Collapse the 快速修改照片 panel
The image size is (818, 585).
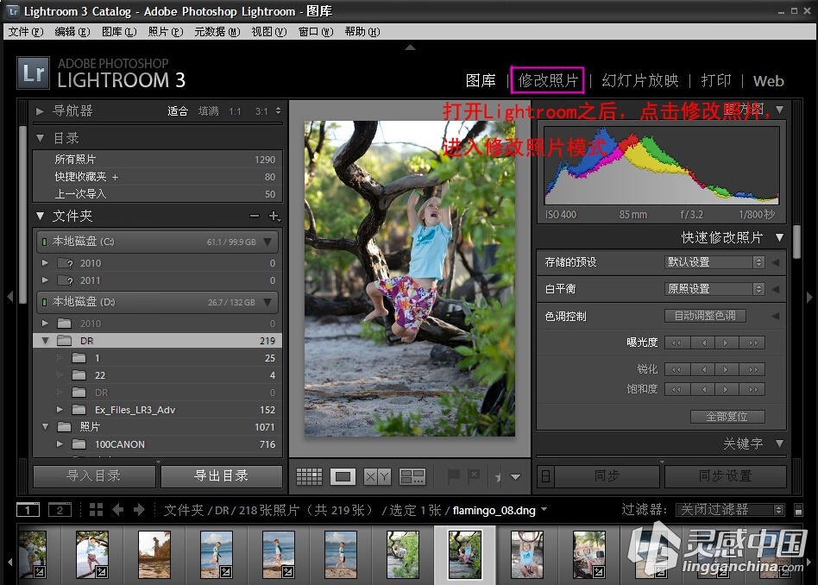(779, 237)
